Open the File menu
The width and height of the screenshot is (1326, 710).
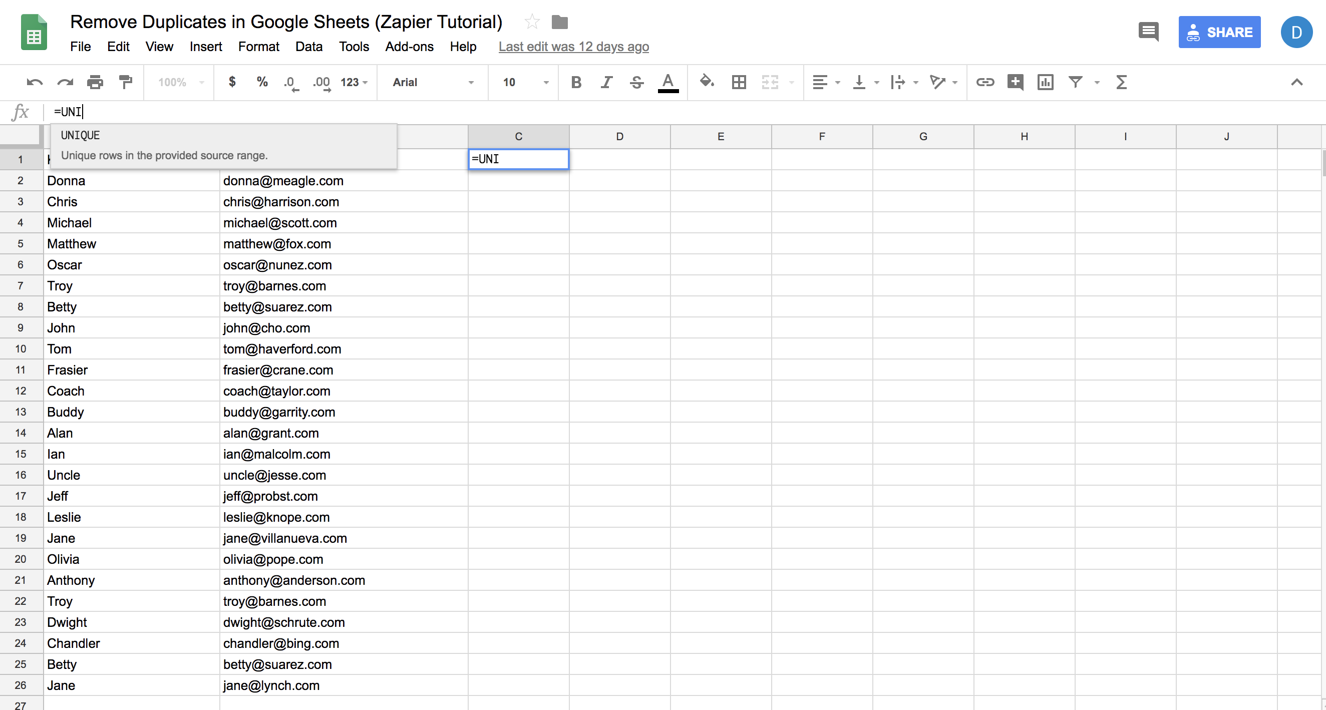click(80, 47)
